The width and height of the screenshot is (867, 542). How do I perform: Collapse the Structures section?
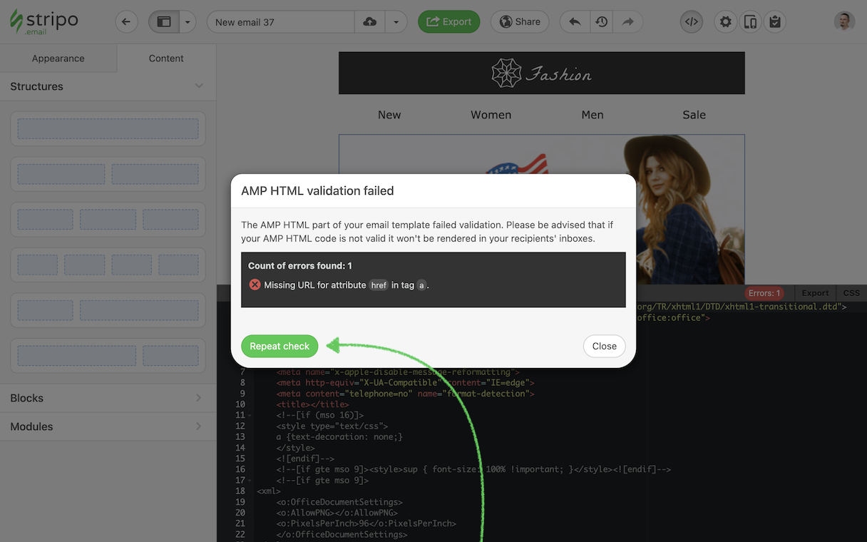(199, 86)
